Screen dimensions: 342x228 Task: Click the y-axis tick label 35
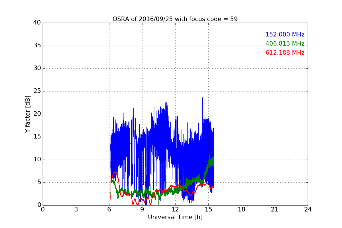(x=37, y=46)
